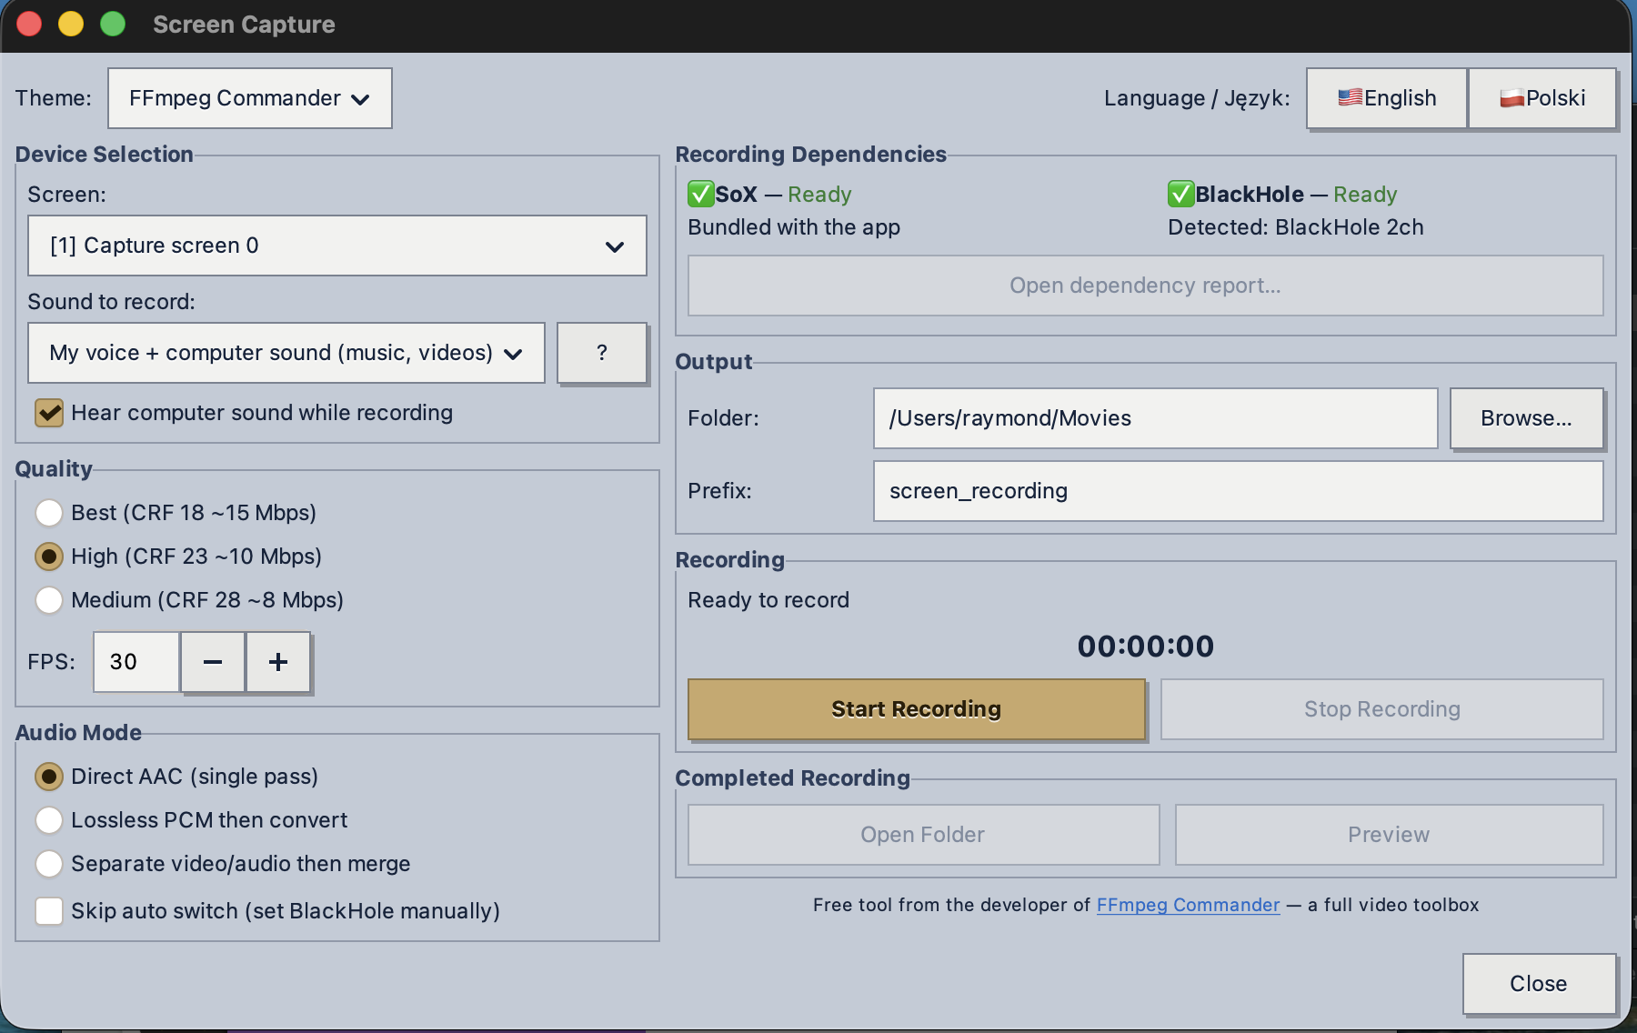
Task: Decrease FPS with the minus button
Action: pos(213,662)
